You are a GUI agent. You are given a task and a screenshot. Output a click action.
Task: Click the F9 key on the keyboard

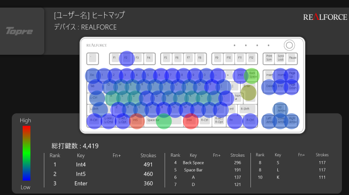point(217,59)
